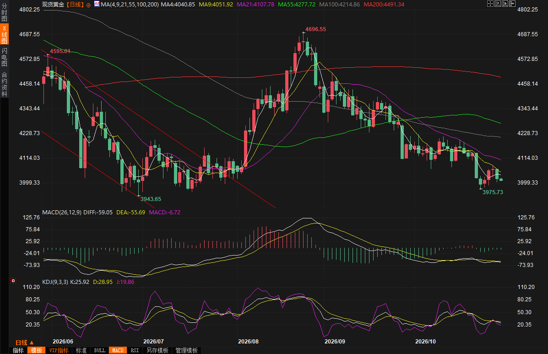Image resolution: width=548 pixels, height=354 pixels.
Task: Click the DIFF:-59.05 value label
Action: (x=98, y=212)
